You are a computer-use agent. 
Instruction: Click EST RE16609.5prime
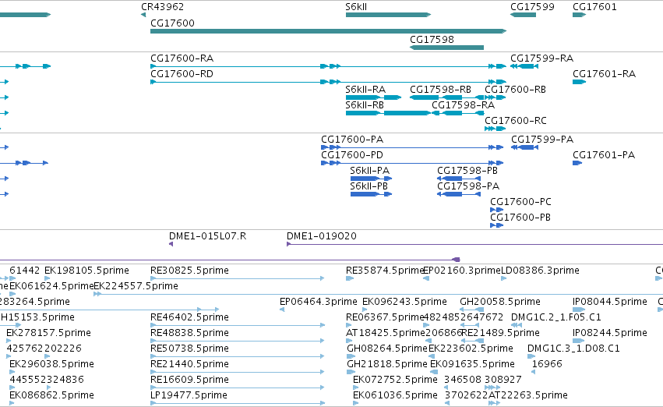pos(189,380)
